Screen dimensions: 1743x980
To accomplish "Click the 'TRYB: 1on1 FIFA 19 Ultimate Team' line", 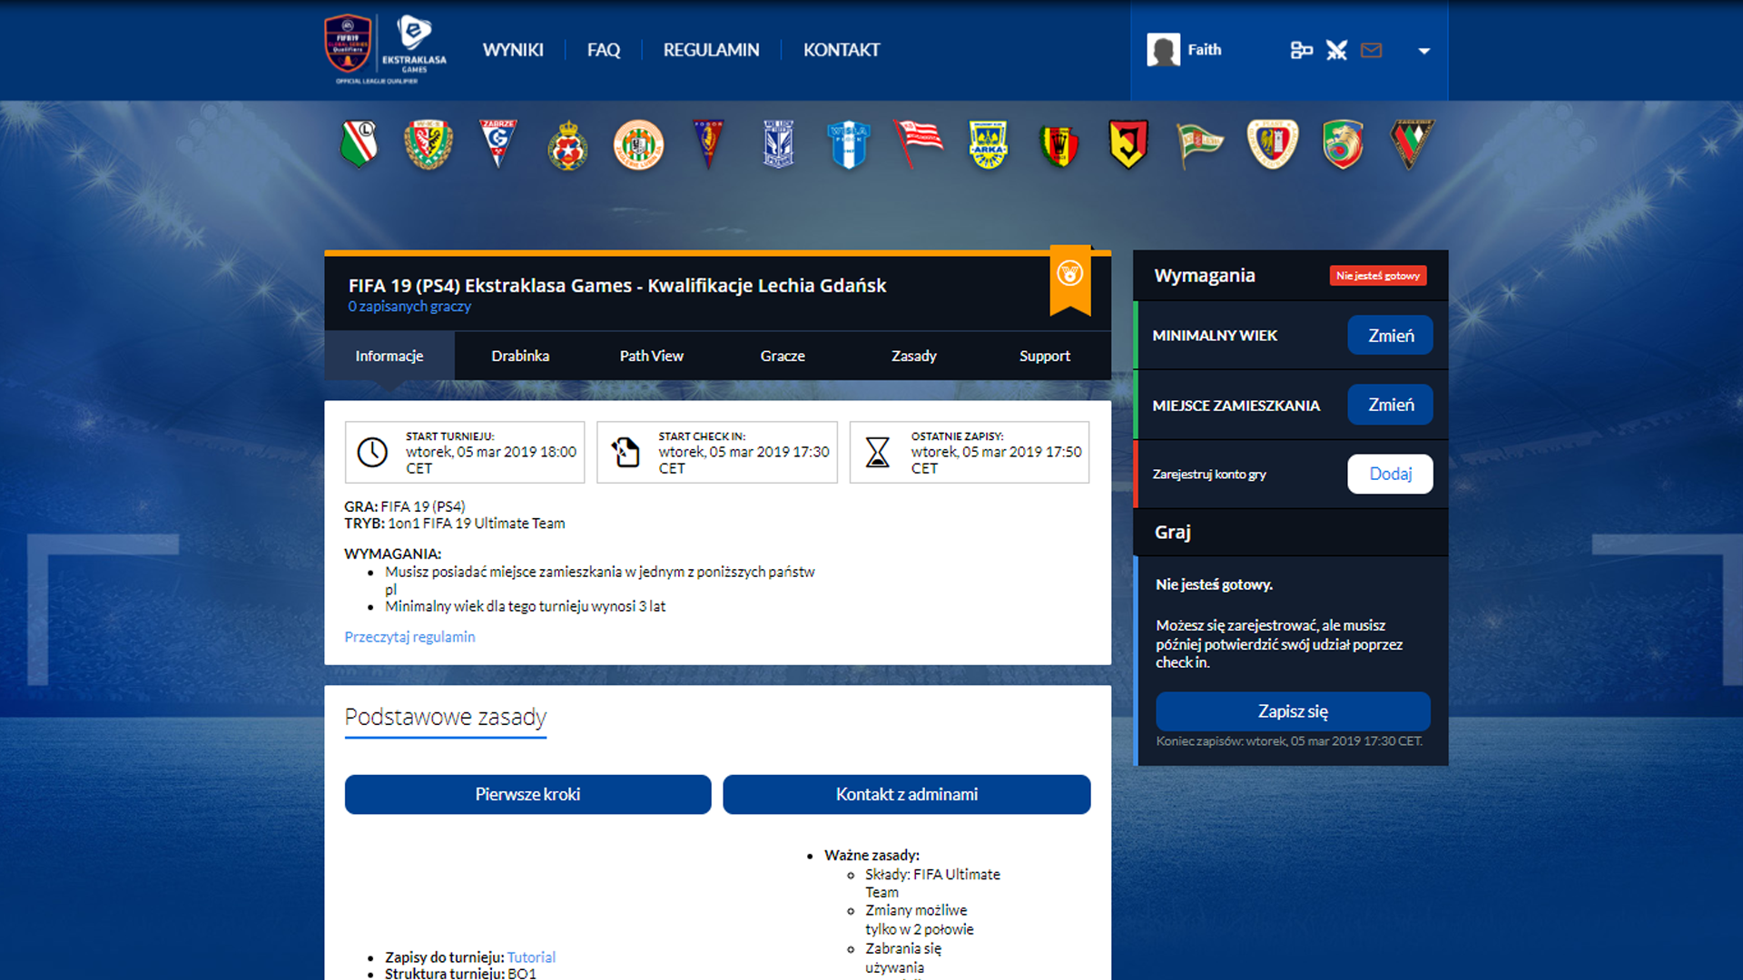I will (x=455, y=524).
